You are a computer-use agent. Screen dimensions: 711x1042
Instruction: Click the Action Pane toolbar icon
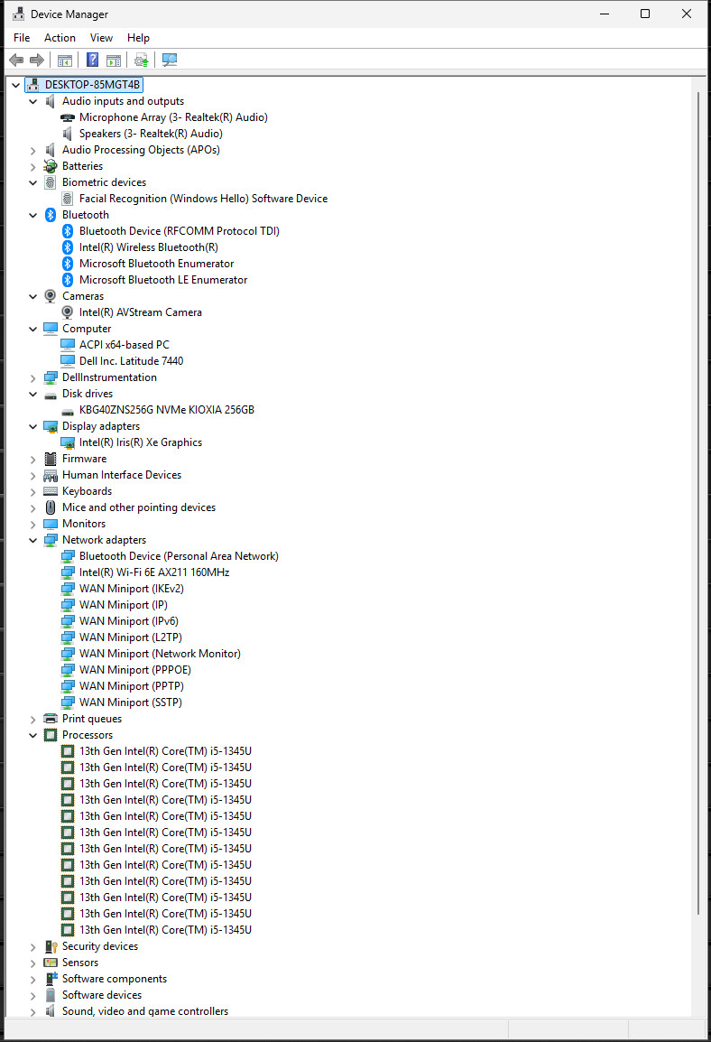[115, 60]
